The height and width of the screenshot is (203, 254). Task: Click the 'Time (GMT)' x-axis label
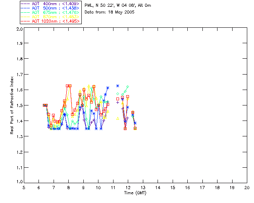(x=135, y=193)
